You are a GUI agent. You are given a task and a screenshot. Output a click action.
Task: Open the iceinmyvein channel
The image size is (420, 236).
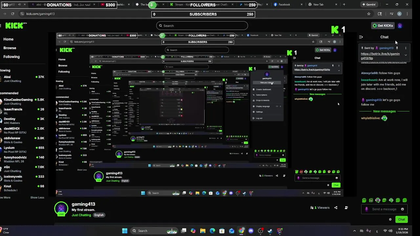22,179
